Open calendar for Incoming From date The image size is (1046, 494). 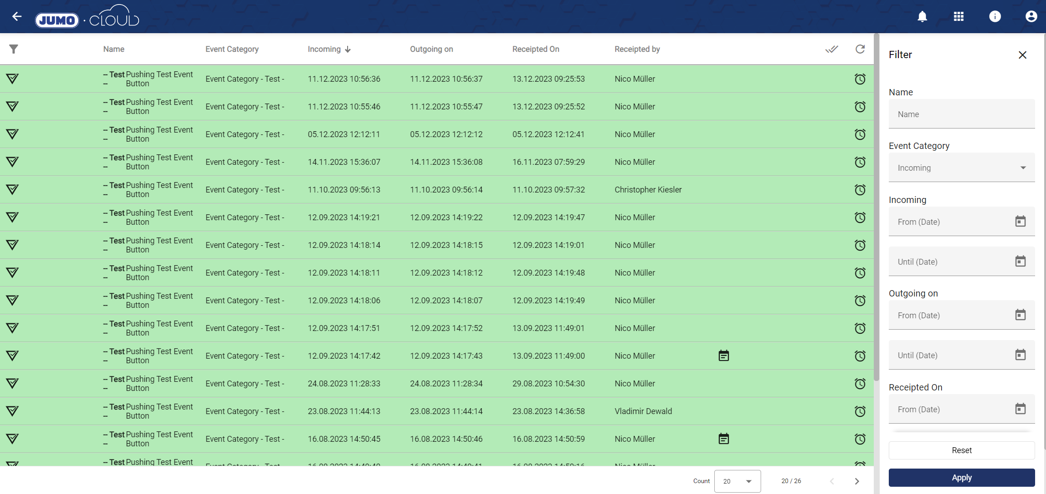pyautogui.click(x=1020, y=222)
